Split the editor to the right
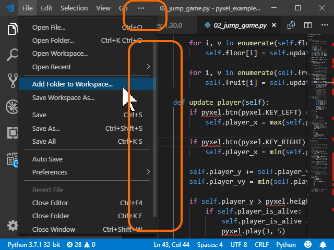 click(x=308, y=26)
